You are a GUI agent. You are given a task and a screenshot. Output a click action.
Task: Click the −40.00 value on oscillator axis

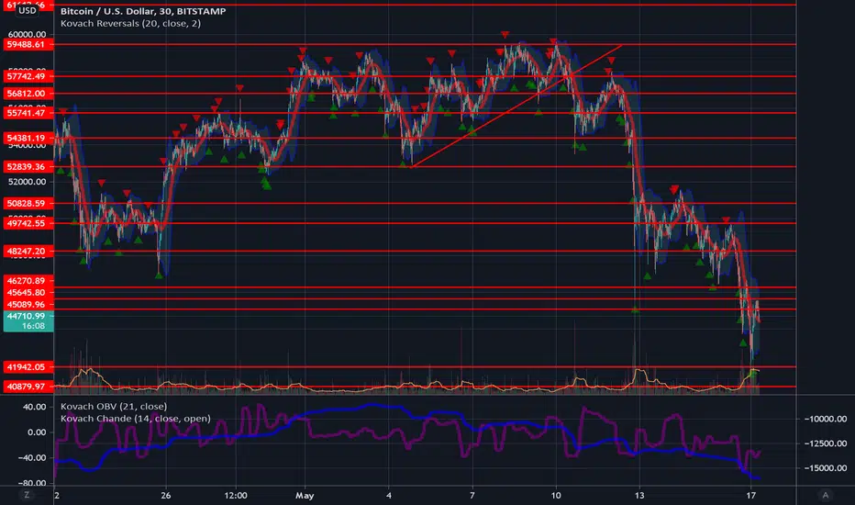[32, 457]
